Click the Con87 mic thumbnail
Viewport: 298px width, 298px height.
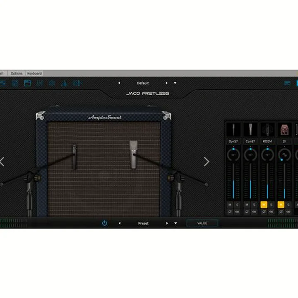pyautogui.click(x=250, y=130)
